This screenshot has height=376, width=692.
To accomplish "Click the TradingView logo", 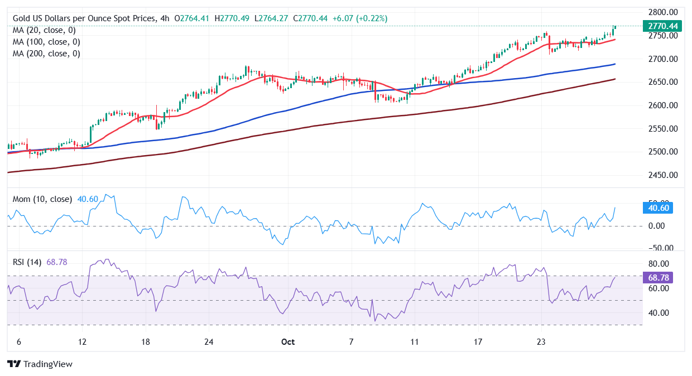I will 39,364.
